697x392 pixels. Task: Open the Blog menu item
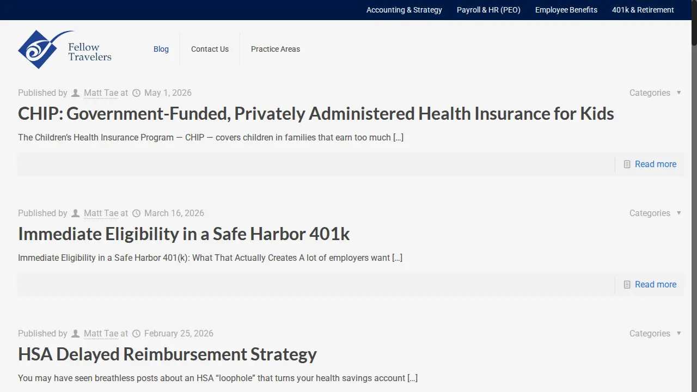tap(161, 49)
